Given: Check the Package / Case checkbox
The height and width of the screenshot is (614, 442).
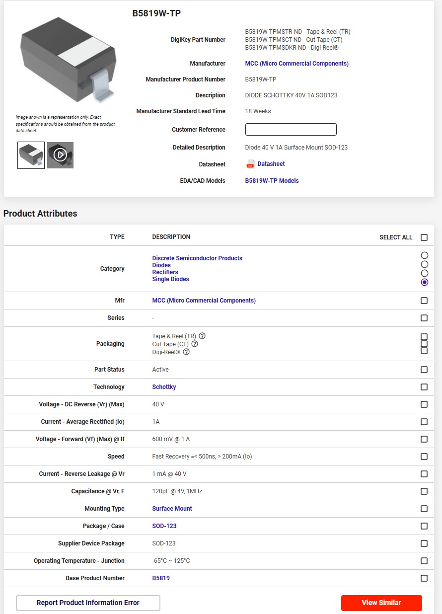Looking at the screenshot, I should pyautogui.click(x=424, y=526).
